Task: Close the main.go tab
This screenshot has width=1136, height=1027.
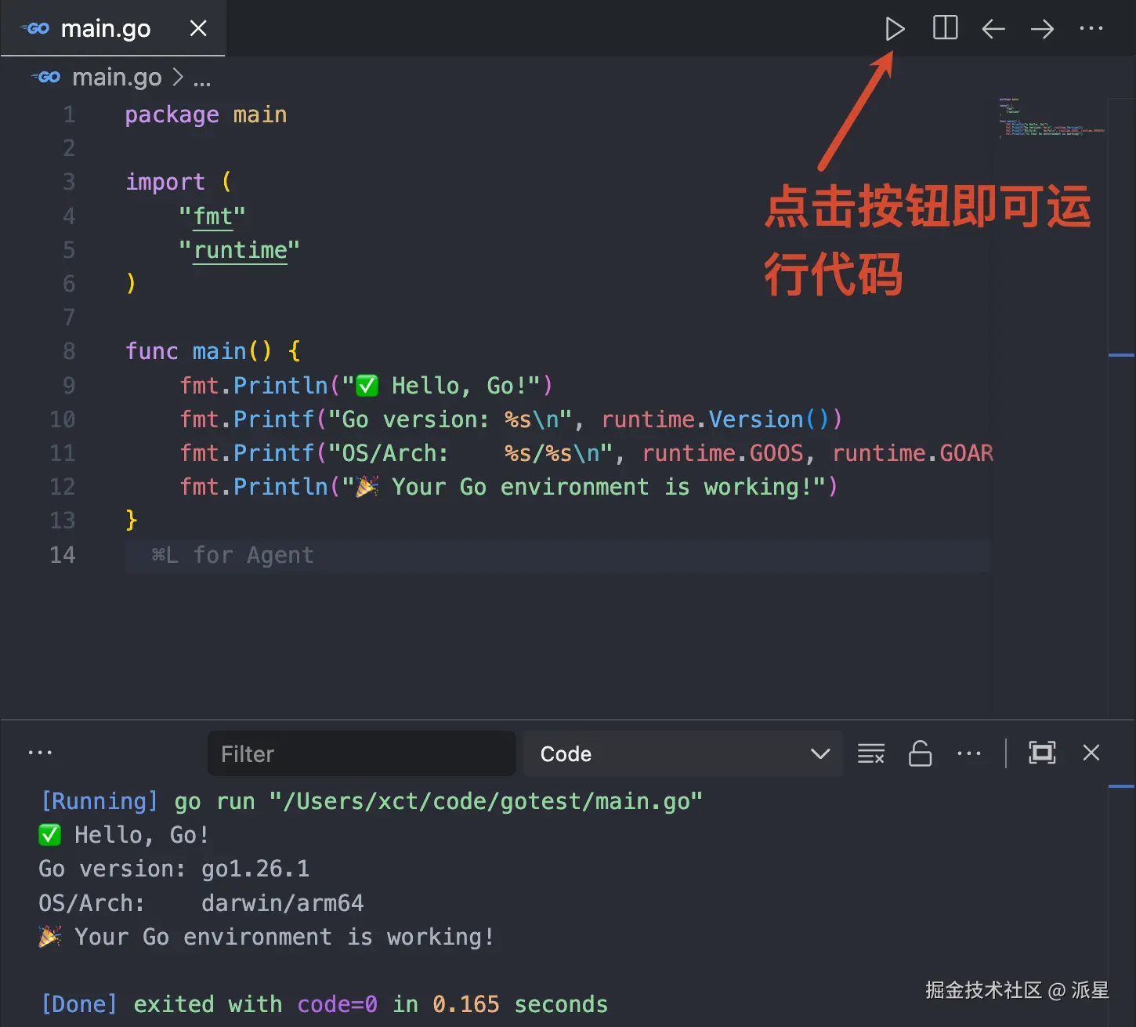Action: click(x=199, y=29)
